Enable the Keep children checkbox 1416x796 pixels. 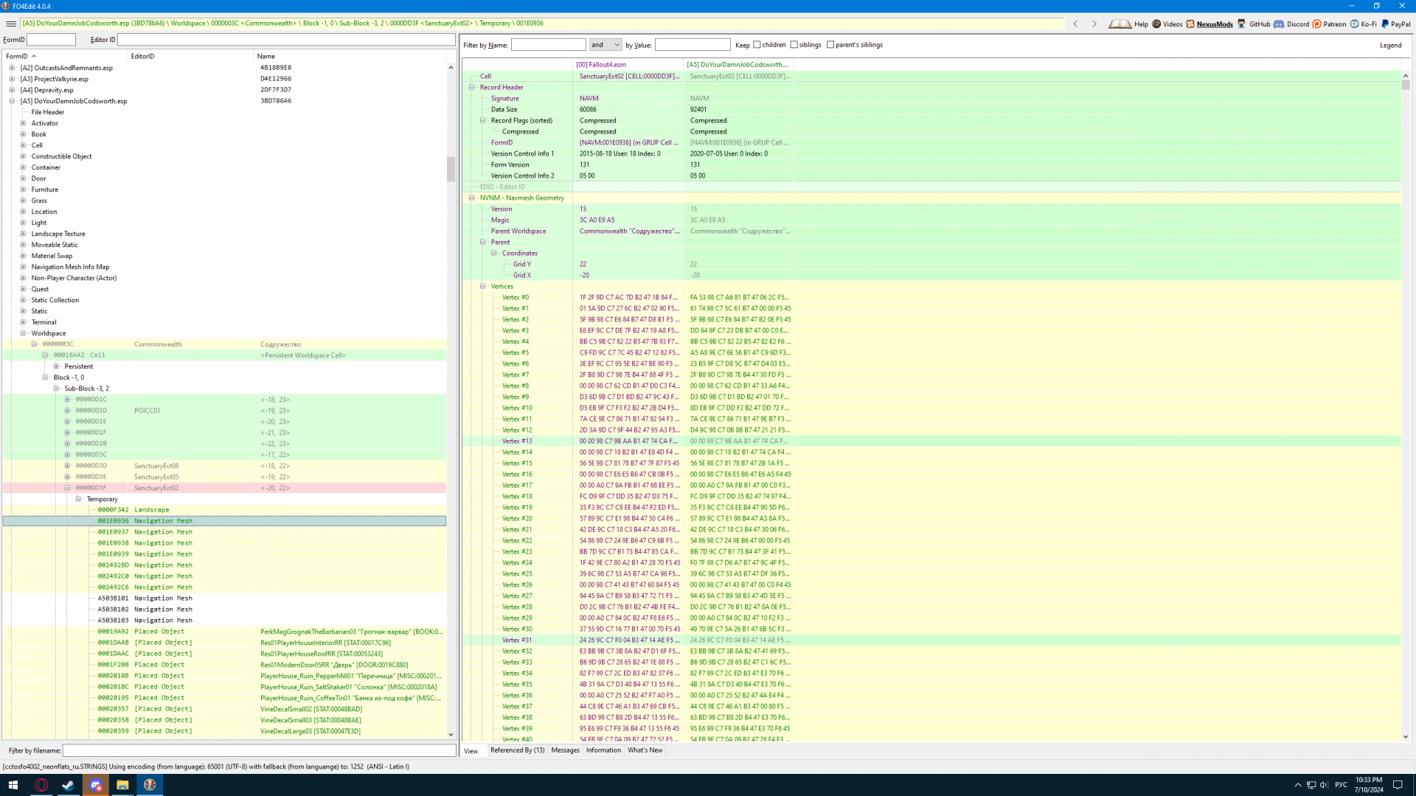pos(757,45)
